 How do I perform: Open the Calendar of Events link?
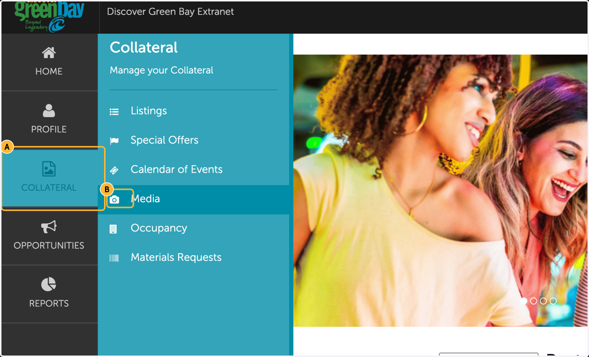[x=177, y=170]
